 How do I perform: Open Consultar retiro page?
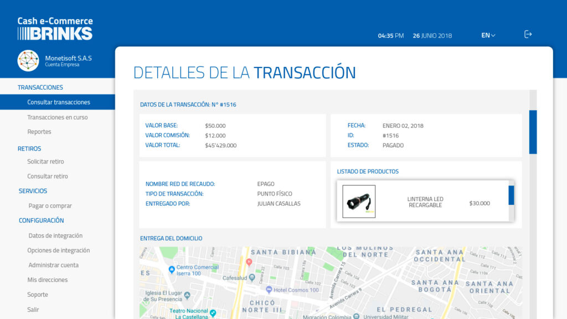click(x=48, y=176)
